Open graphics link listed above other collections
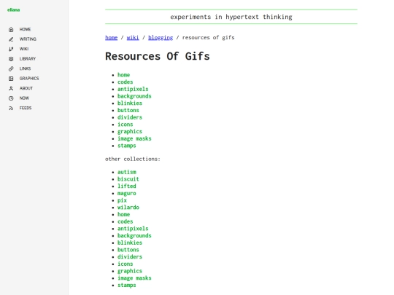Viewport: 394px width, 295px height. click(x=130, y=132)
